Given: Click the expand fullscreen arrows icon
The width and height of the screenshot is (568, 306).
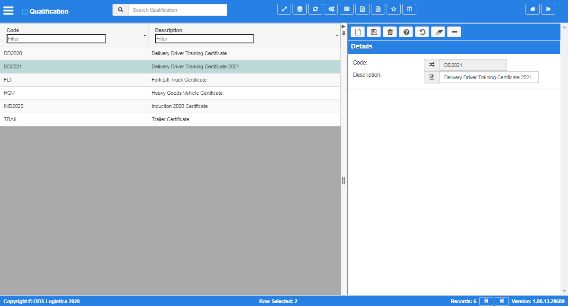Looking at the screenshot, I should pos(284,9).
